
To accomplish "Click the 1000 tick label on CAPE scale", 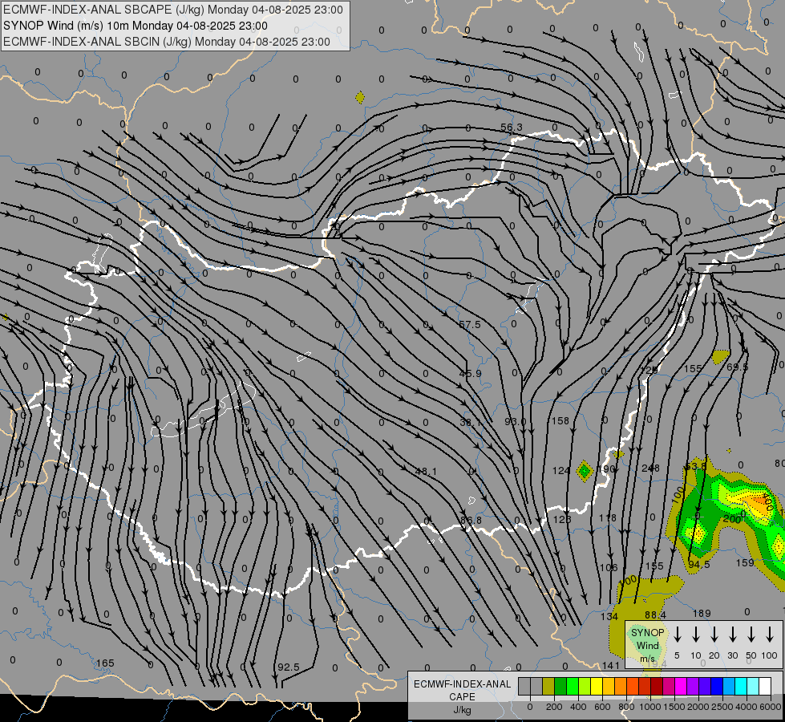I will point(650,707).
